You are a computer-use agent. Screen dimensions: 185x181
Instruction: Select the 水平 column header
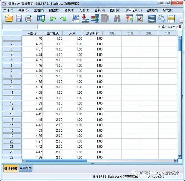(x=73, y=33)
